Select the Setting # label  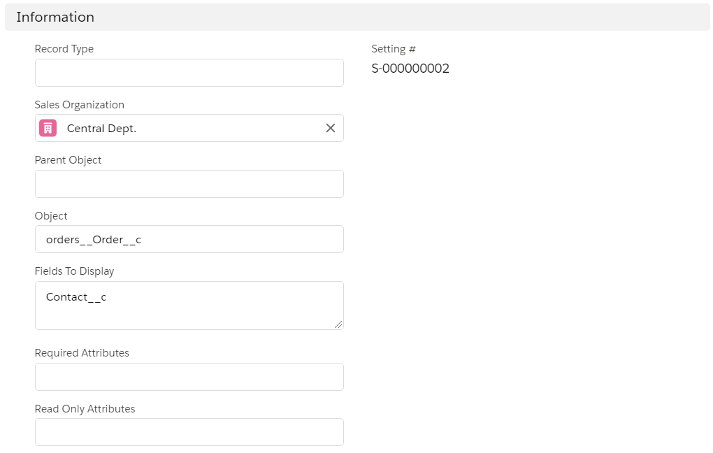pos(394,49)
